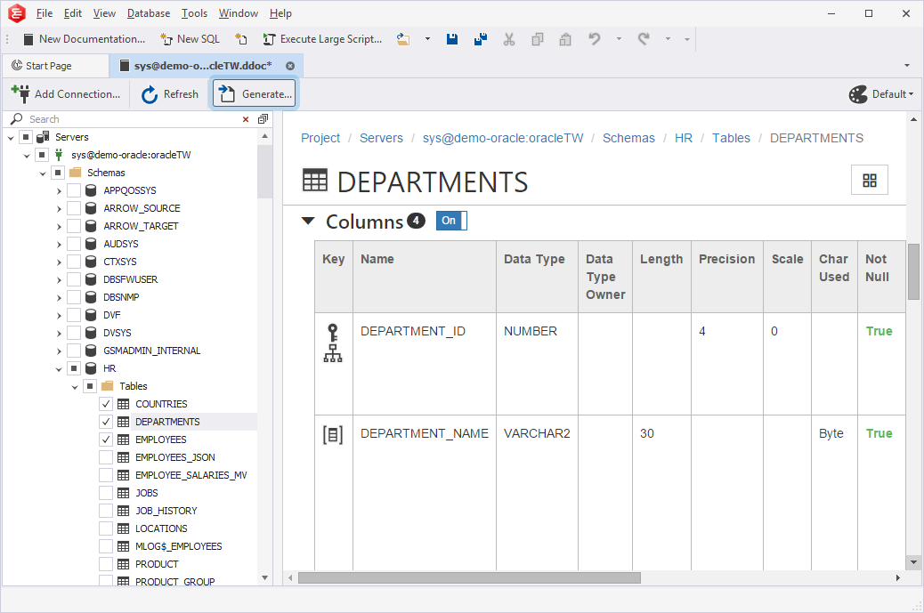
Task: Click the Tables breadcrumb link
Action: (x=731, y=138)
